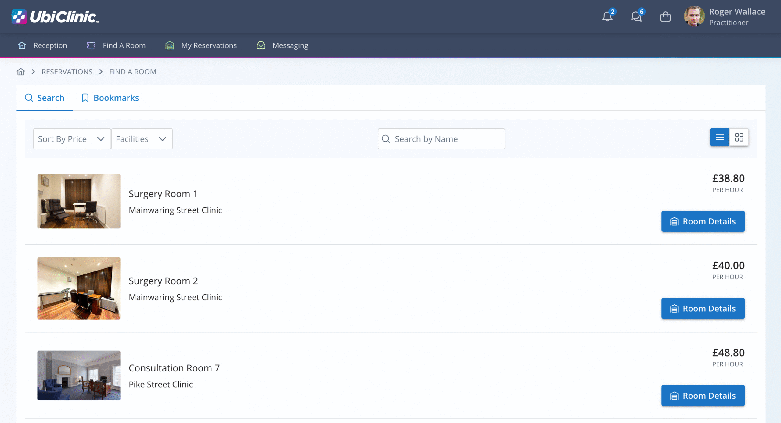
Task: Click the £48.80 price
Action: click(x=728, y=353)
